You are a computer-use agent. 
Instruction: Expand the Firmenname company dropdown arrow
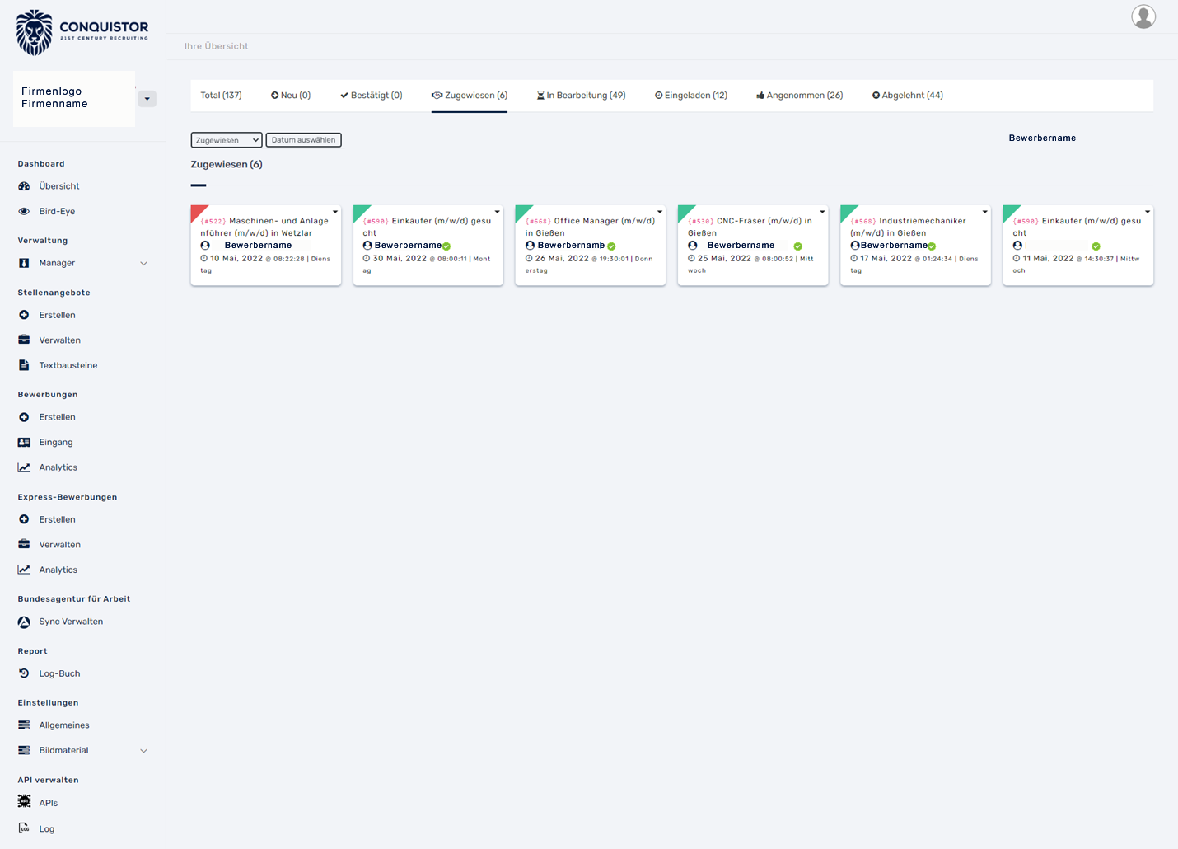tap(147, 99)
